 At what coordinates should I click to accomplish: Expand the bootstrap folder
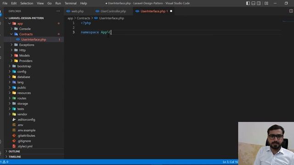(24, 66)
